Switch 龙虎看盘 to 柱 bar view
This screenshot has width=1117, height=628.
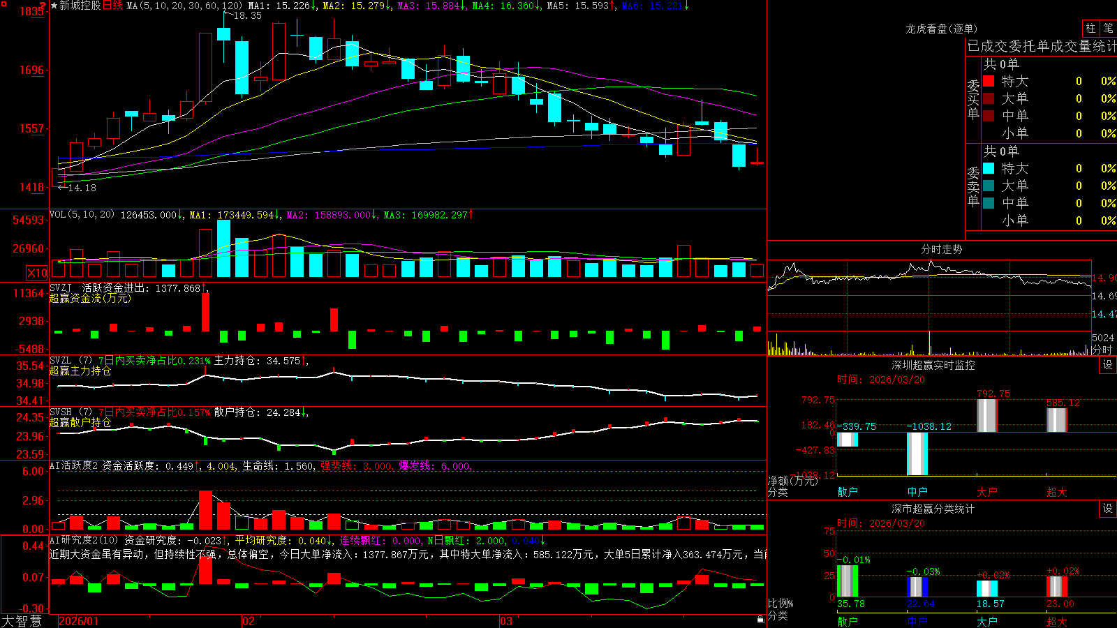[x=1090, y=29]
